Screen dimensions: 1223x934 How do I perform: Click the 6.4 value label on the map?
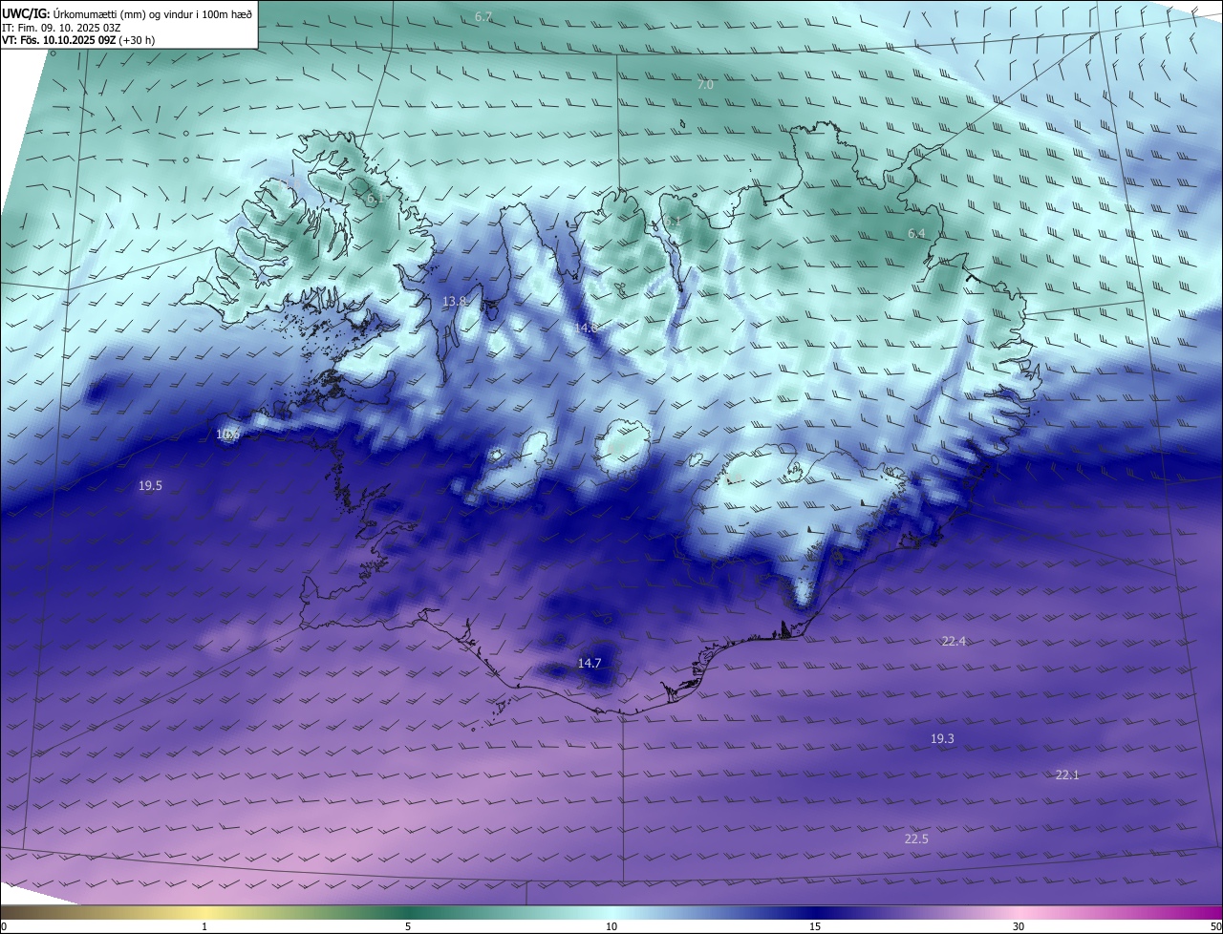tap(916, 234)
